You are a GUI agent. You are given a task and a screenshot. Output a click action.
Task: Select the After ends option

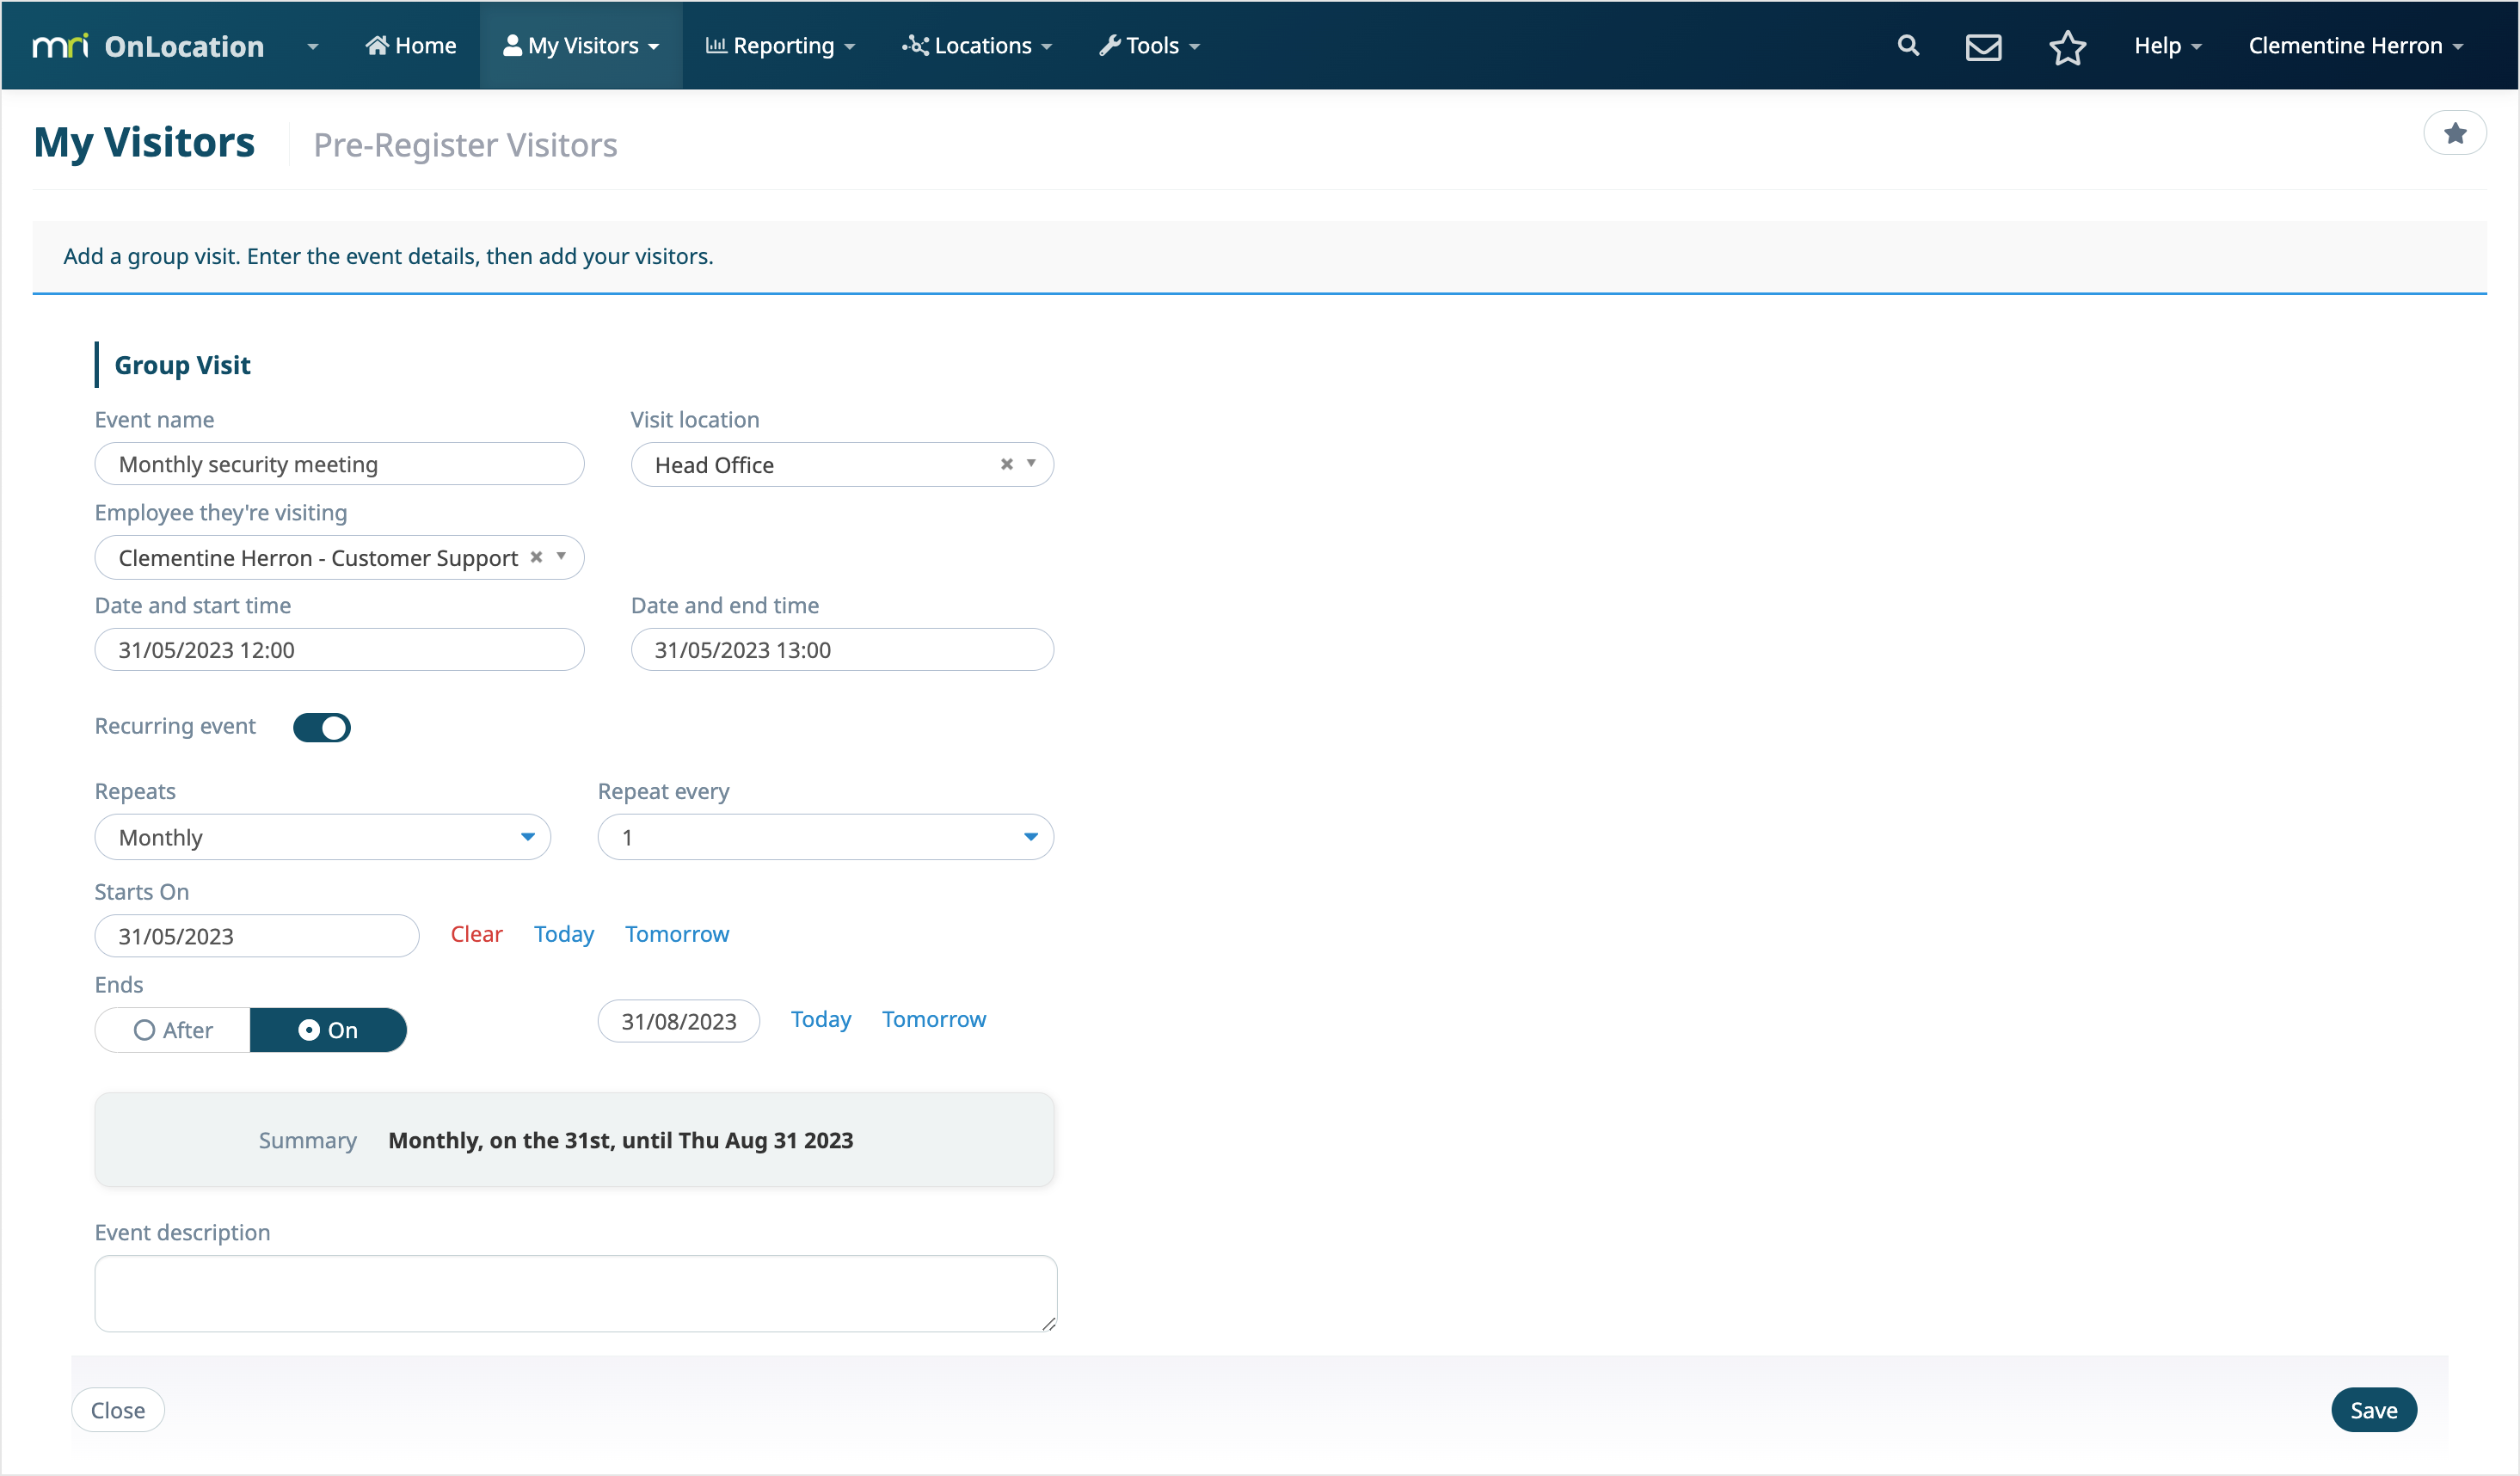(172, 1030)
